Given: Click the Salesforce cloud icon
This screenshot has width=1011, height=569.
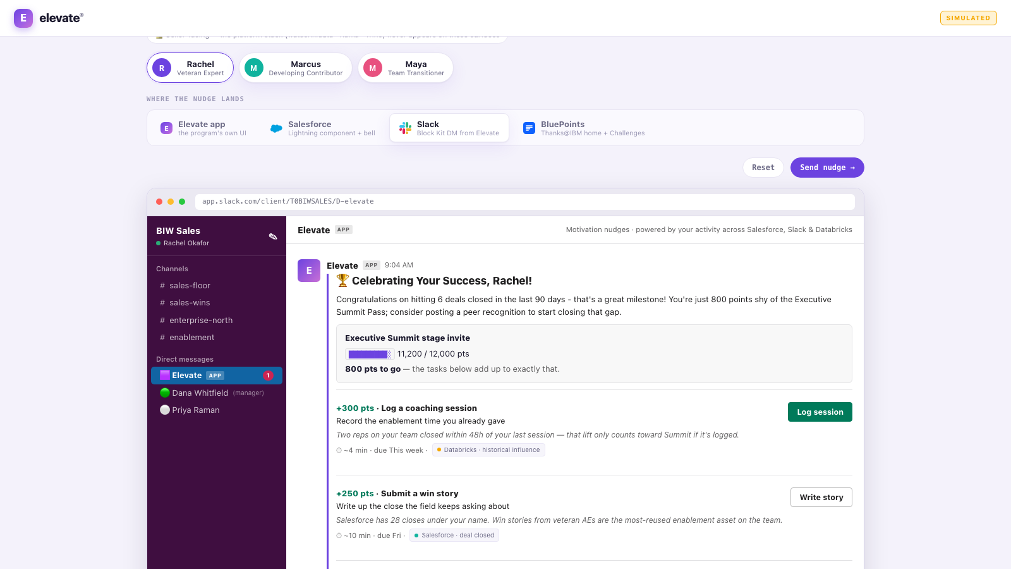Looking at the screenshot, I should (x=276, y=128).
